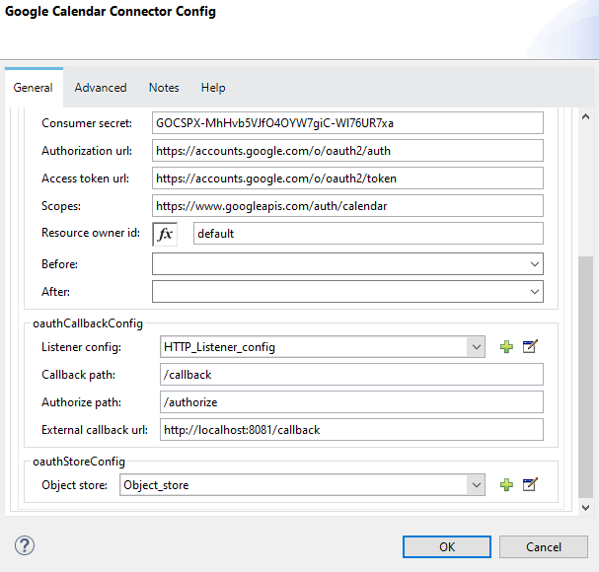
Task: Focus the Access token url field
Action: pyautogui.click(x=347, y=179)
